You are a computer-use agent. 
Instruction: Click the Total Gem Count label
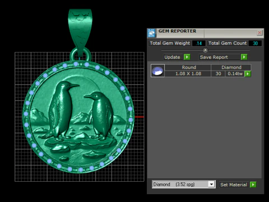tap(228, 43)
